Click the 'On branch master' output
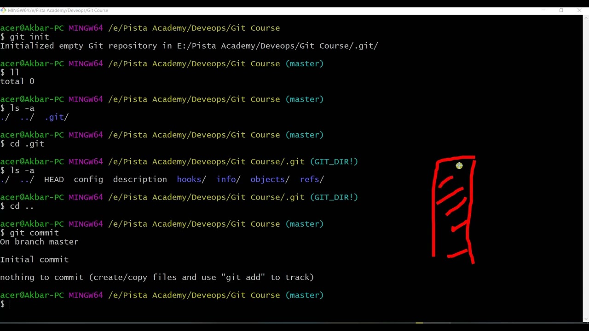Image resolution: width=589 pixels, height=331 pixels. tap(39, 242)
